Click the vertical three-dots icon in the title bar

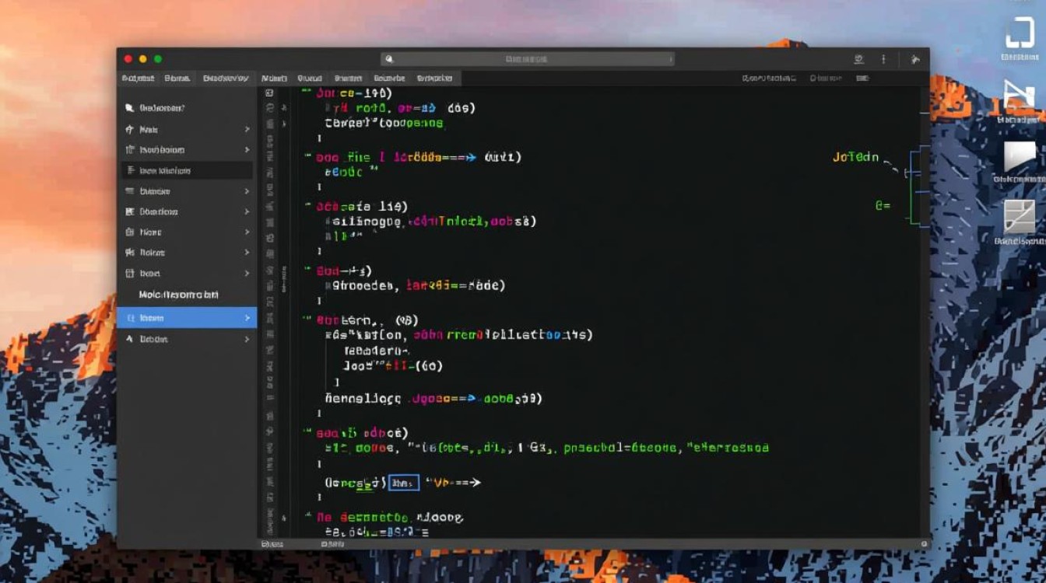click(x=883, y=59)
